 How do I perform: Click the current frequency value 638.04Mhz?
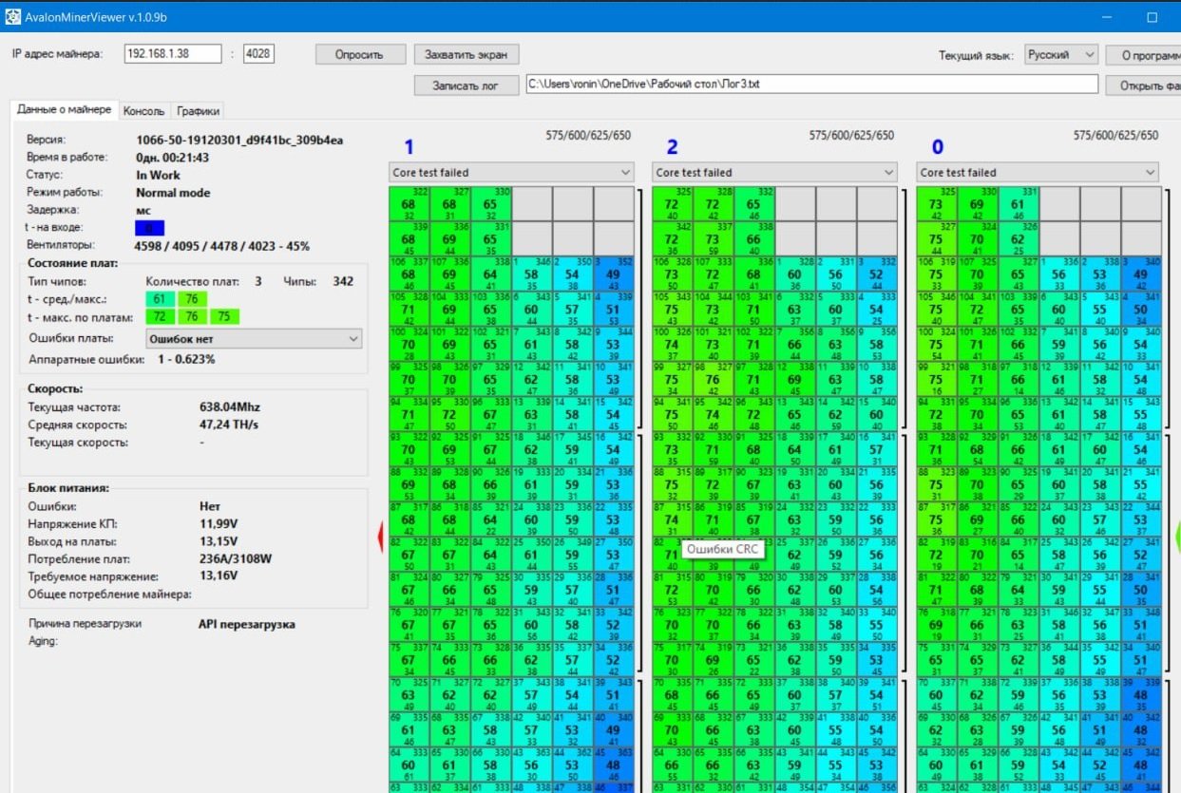(232, 407)
